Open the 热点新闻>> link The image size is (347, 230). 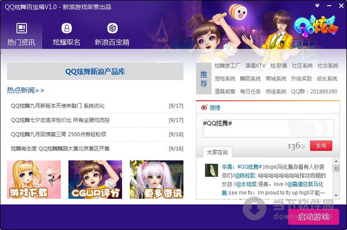coord(25,90)
